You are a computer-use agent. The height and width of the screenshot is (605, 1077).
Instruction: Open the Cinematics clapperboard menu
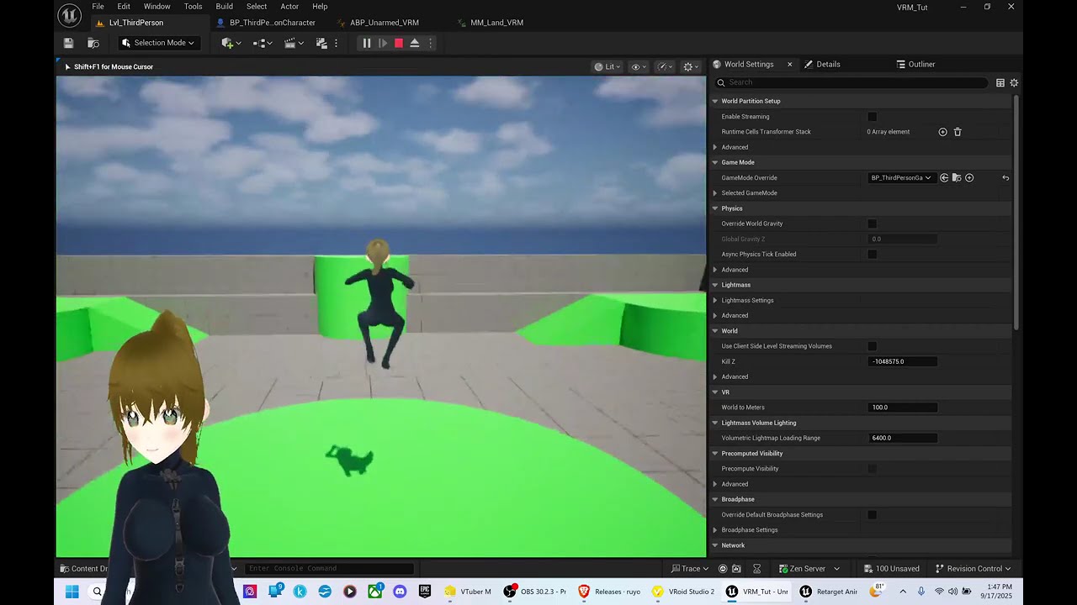pyautogui.click(x=294, y=43)
